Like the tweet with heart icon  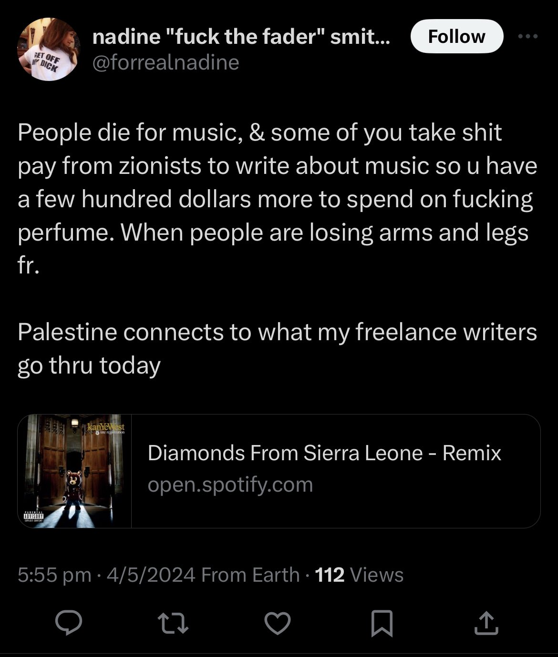pos(278,624)
